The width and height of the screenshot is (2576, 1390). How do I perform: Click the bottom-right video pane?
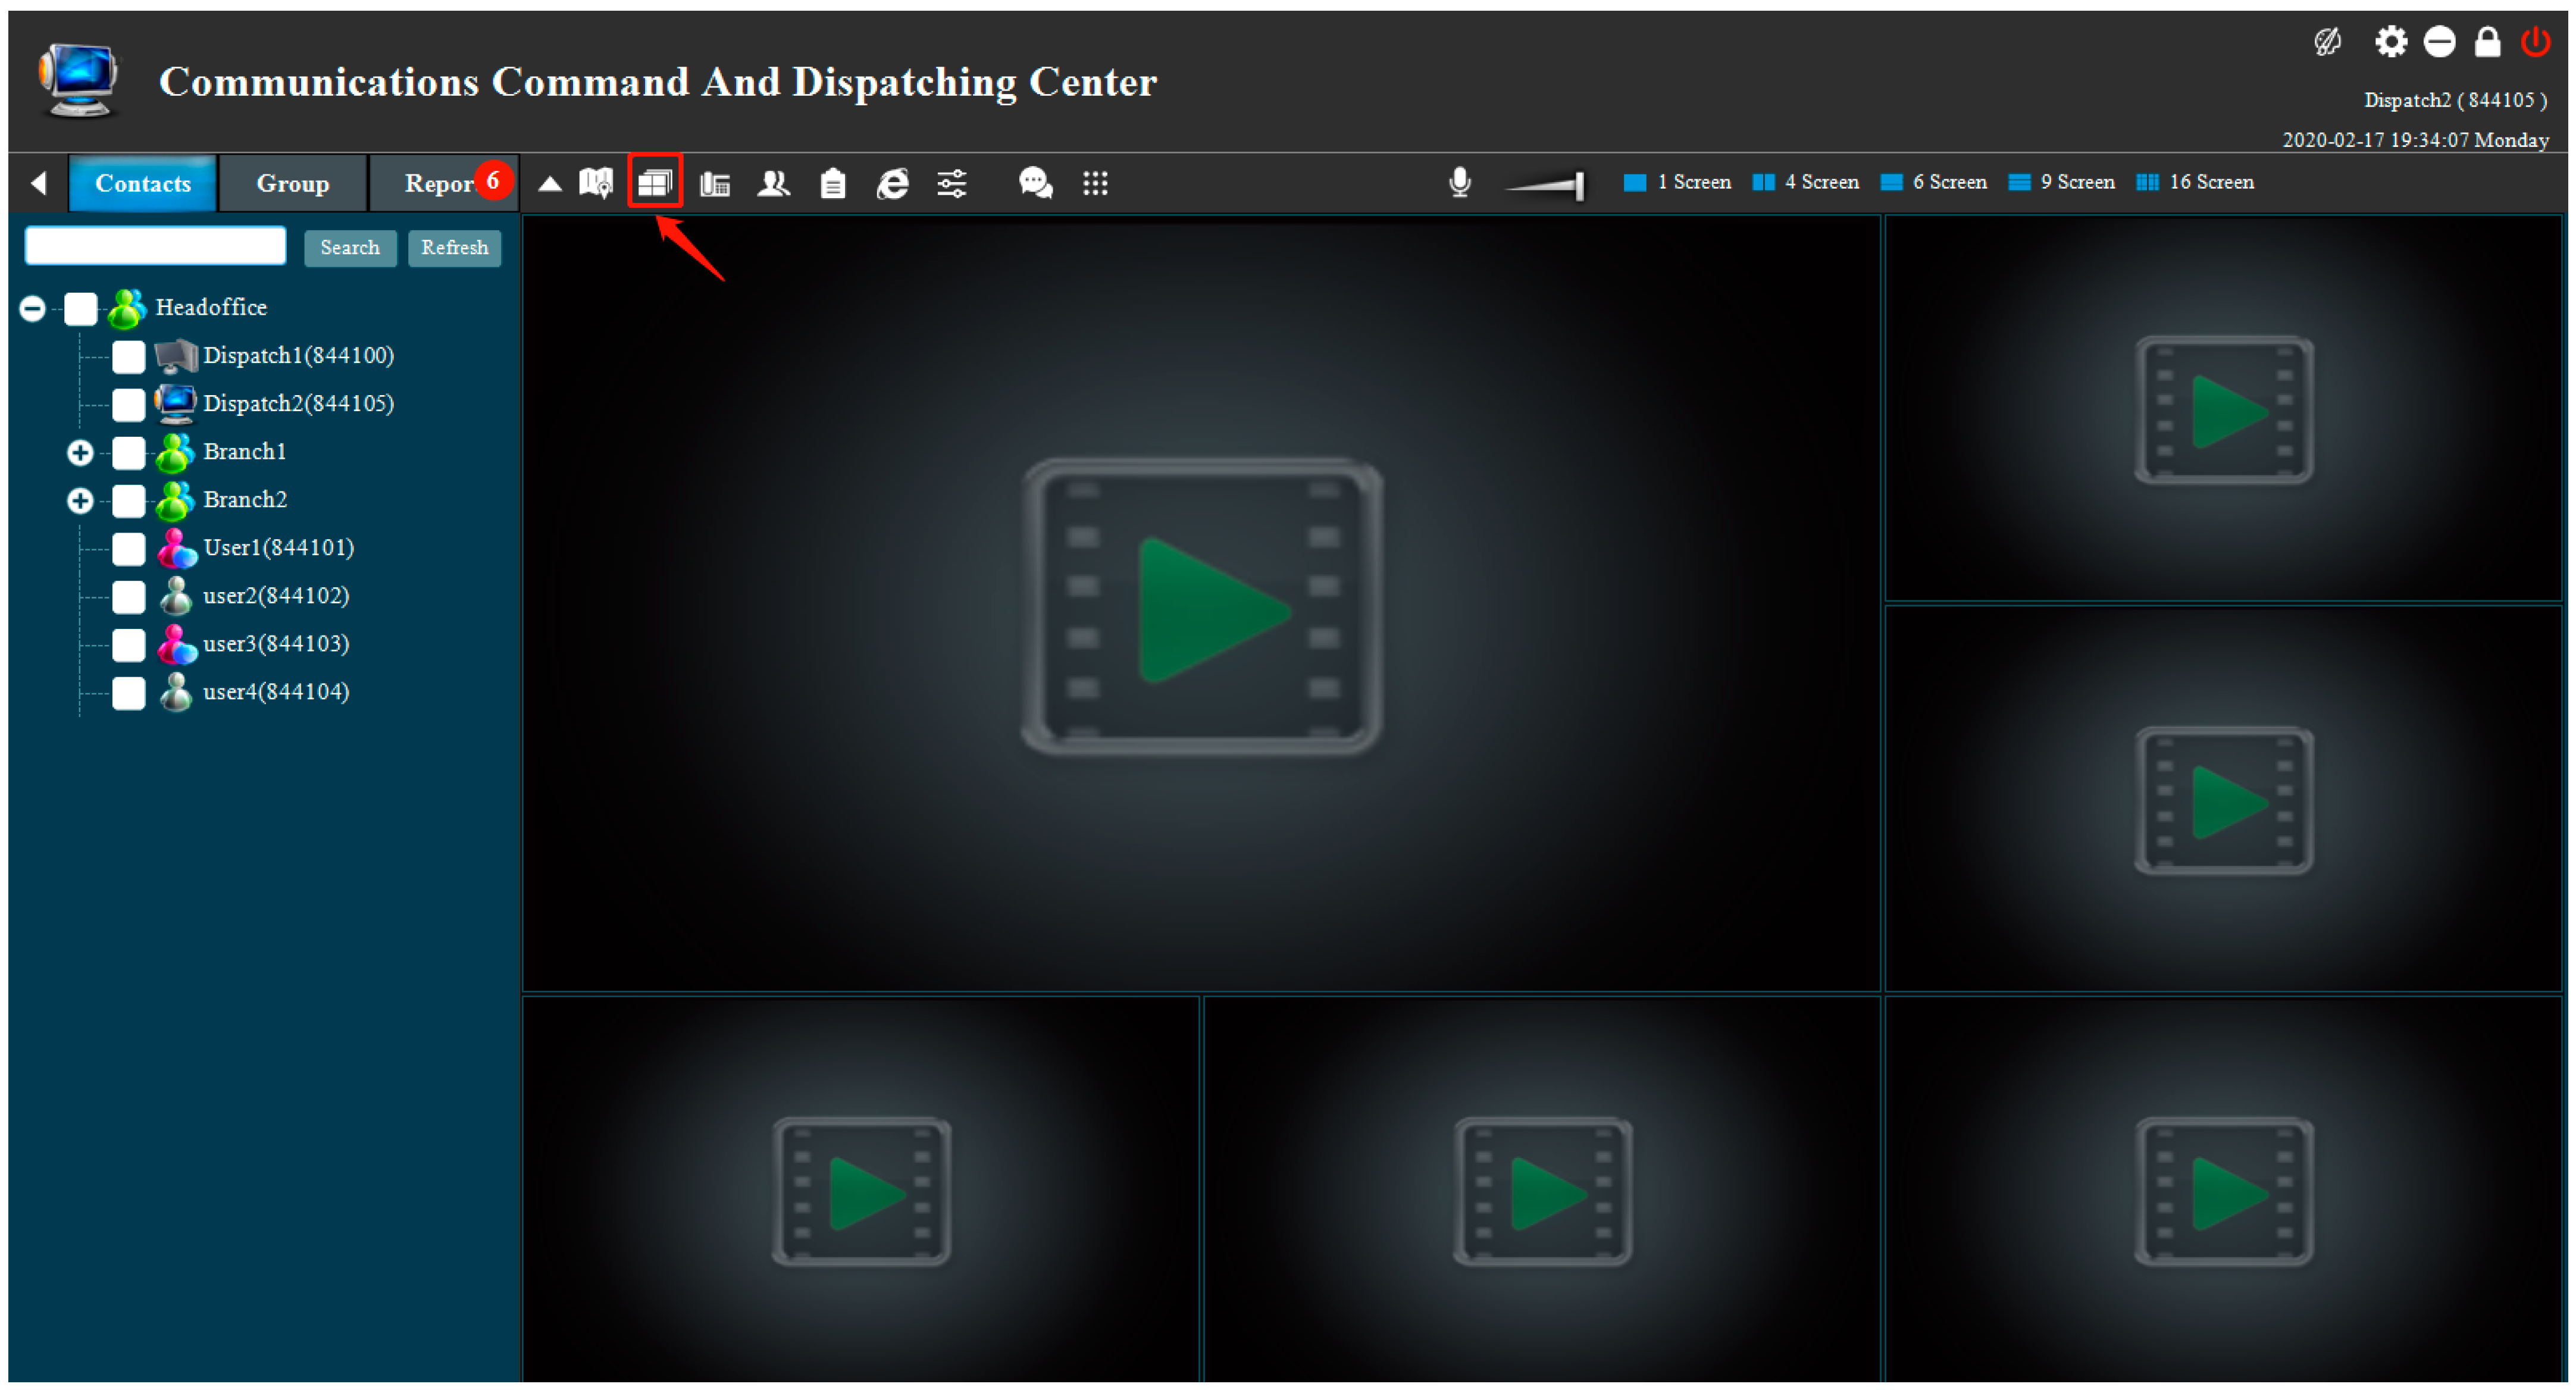(2223, 1190)
